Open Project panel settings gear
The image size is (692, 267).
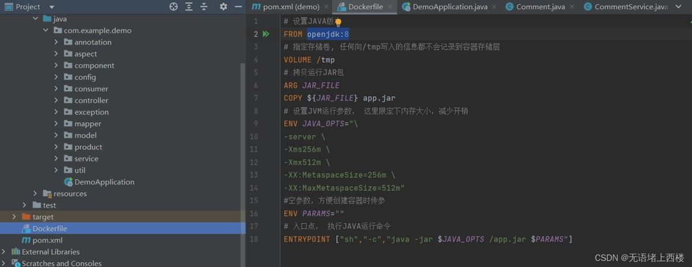point(224,7)
